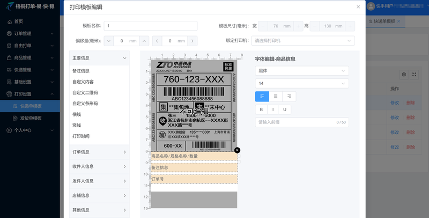Open the 黑体 font family dropdown

click(x=302, y=71)
